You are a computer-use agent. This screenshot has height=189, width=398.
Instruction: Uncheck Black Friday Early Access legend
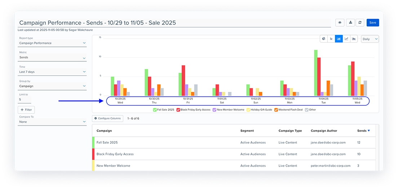click(x=178, y=110)
